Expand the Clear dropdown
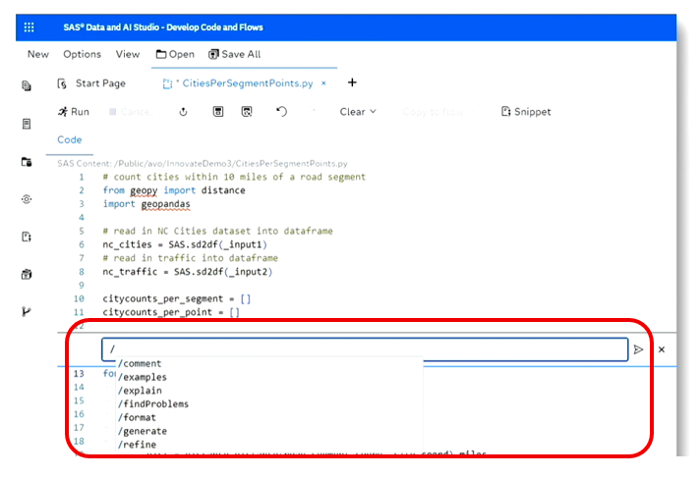700x477 pixels. (x=358, y=112)
